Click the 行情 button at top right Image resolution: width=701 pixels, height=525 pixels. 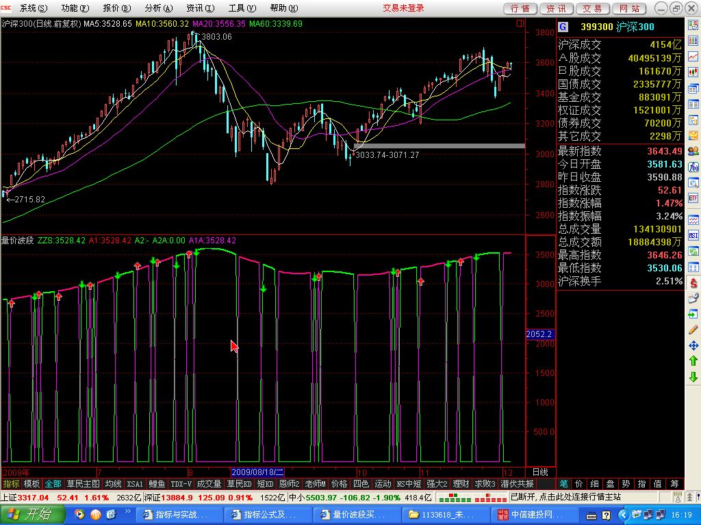pos(520,8)
